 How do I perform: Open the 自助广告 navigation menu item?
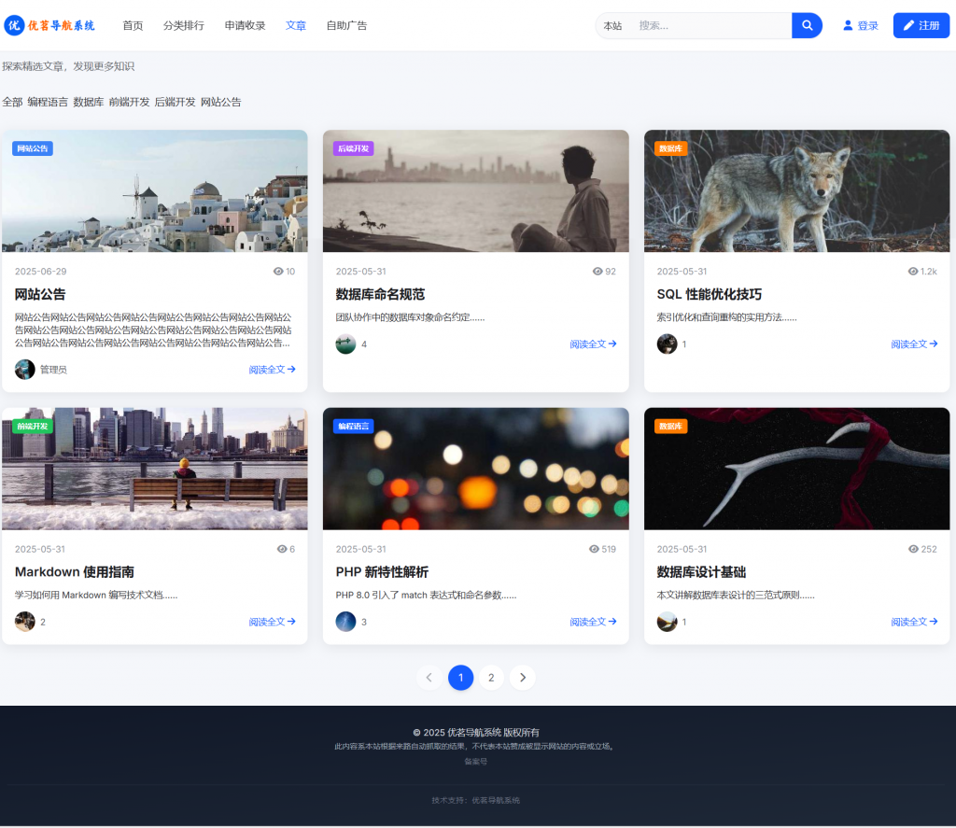point(346,26)
